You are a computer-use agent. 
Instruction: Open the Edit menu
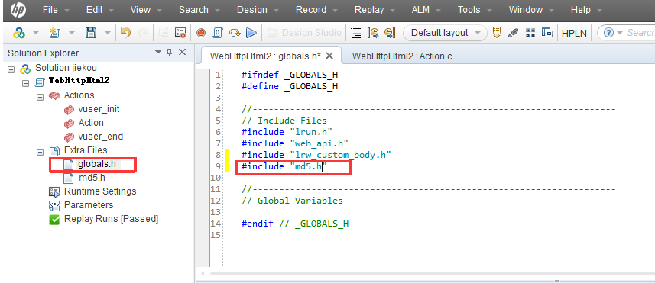click(x=95, y=10)
